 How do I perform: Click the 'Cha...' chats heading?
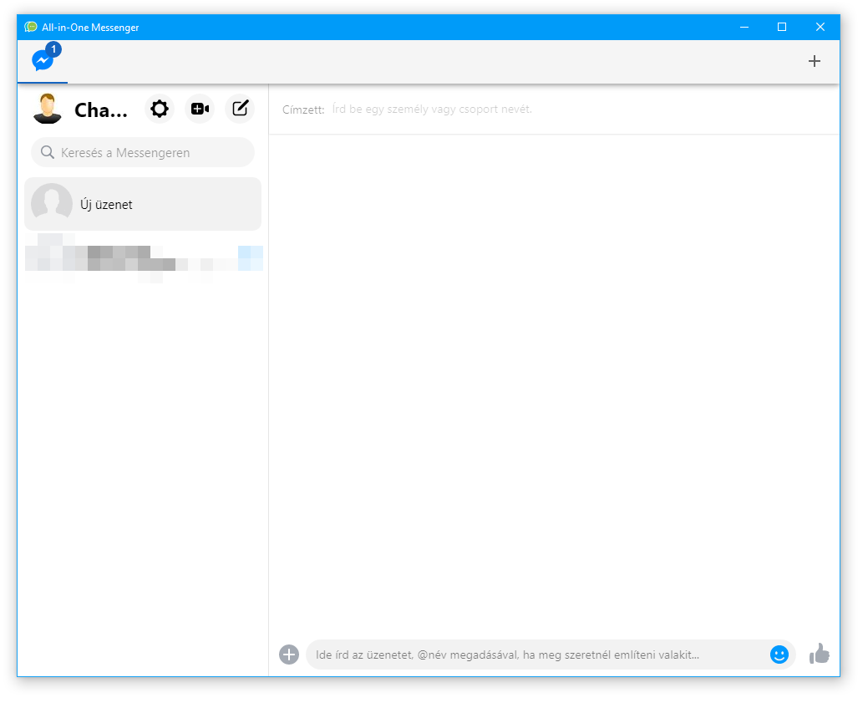101,110
